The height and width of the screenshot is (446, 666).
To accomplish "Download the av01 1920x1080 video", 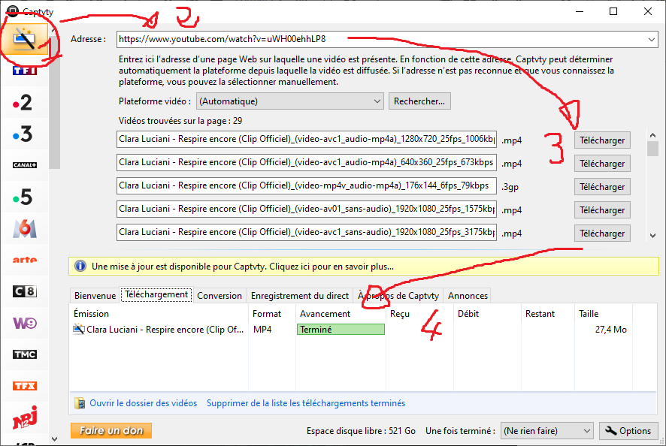I will tap(602, 210).
